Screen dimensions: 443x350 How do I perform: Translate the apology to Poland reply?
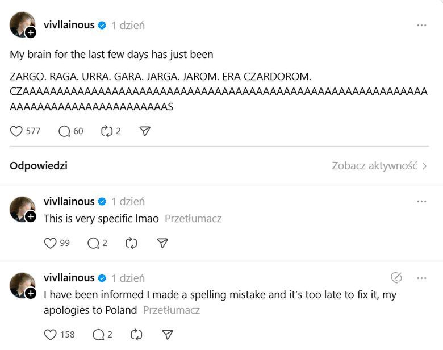point(172,310)
